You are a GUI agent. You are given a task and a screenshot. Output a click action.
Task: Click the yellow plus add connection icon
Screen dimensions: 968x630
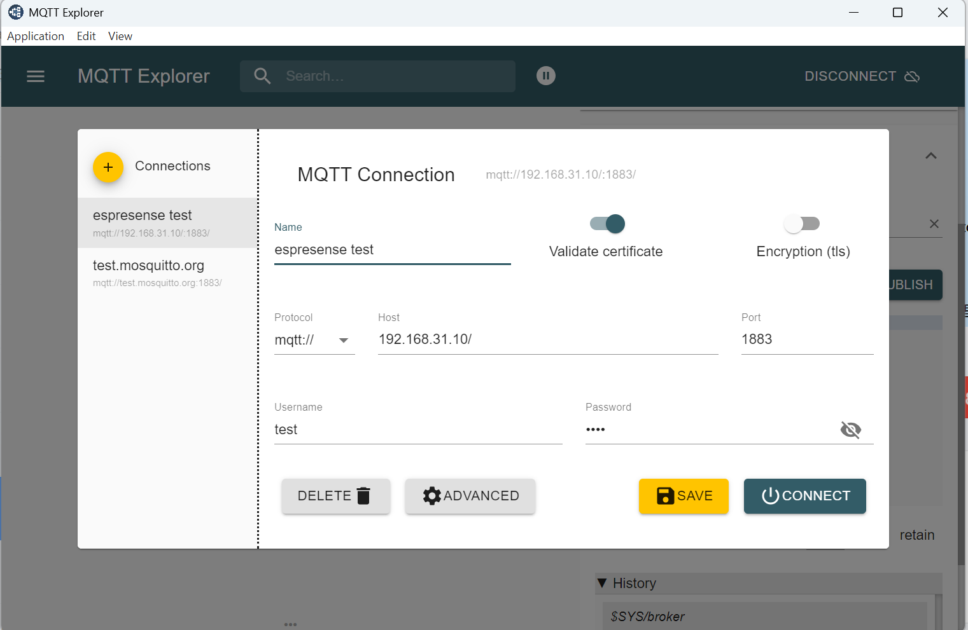[108, 167]
